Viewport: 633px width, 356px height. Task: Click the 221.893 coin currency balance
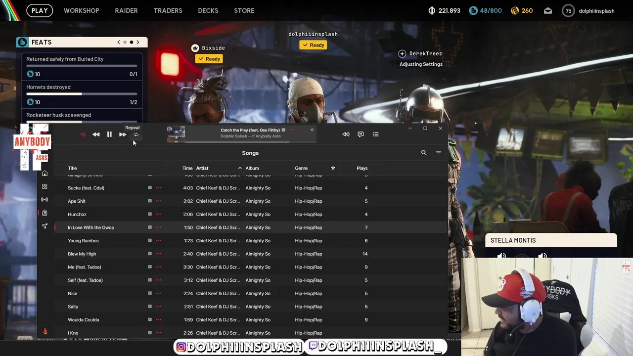click(x=444, y=11)
